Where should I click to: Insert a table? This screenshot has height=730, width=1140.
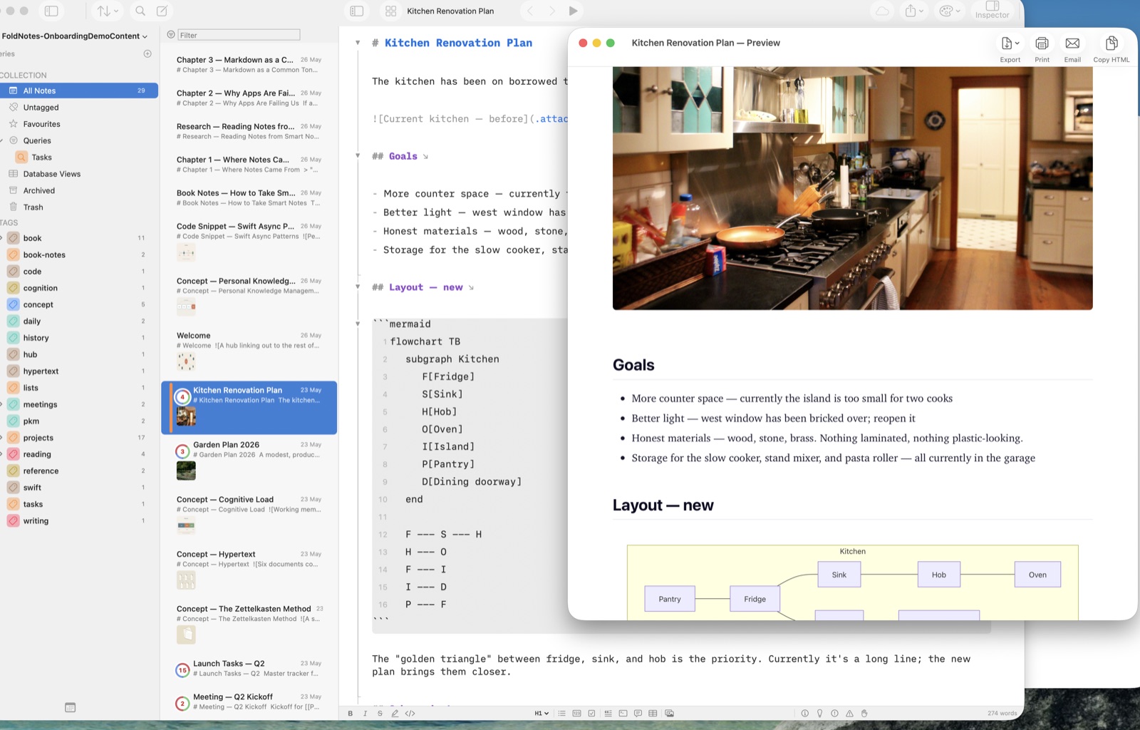pos(653,713)
